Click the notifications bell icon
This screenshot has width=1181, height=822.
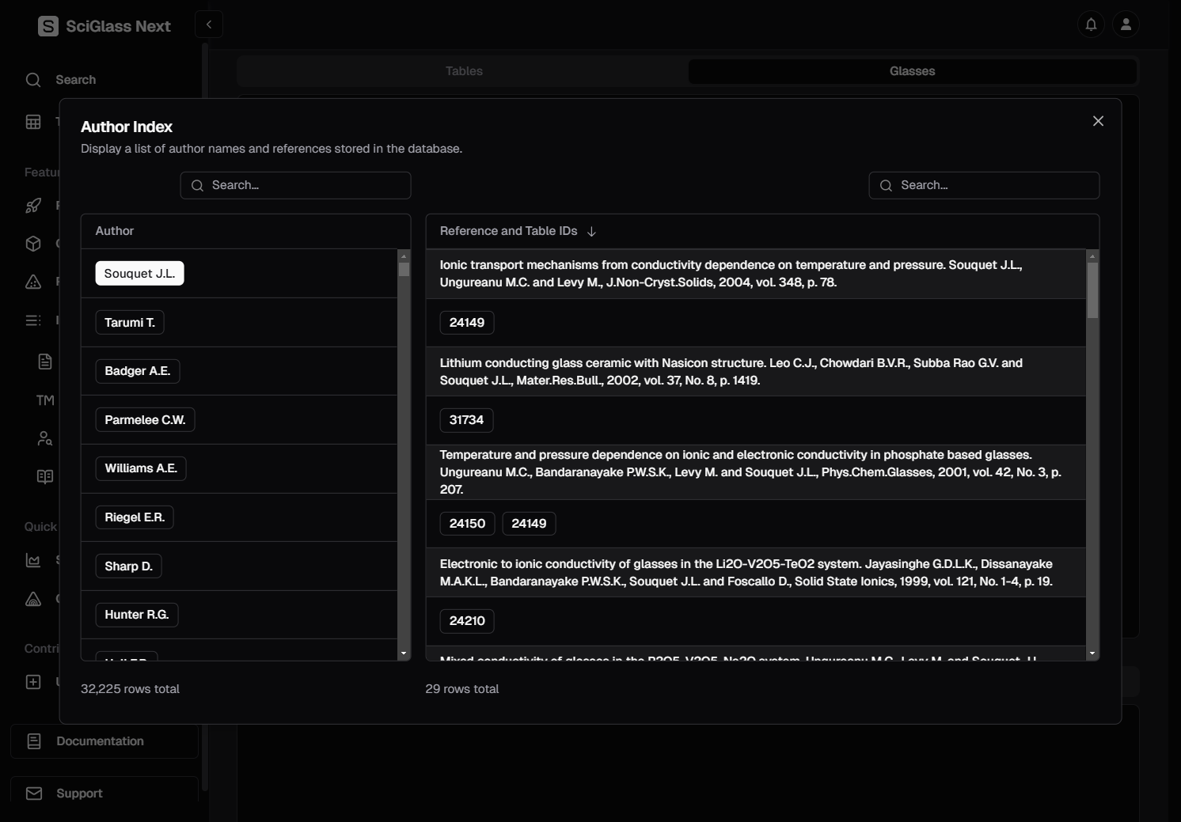click(x=1091, y=25)
